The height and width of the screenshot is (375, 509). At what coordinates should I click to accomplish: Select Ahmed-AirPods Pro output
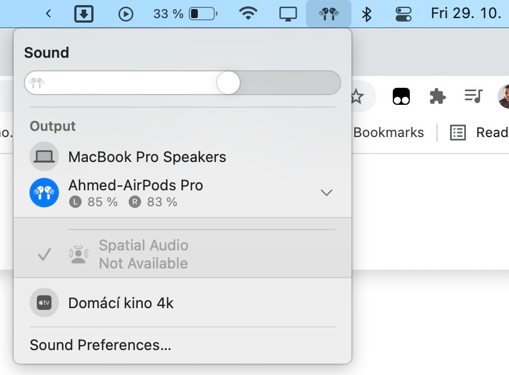tap(183, 193)
